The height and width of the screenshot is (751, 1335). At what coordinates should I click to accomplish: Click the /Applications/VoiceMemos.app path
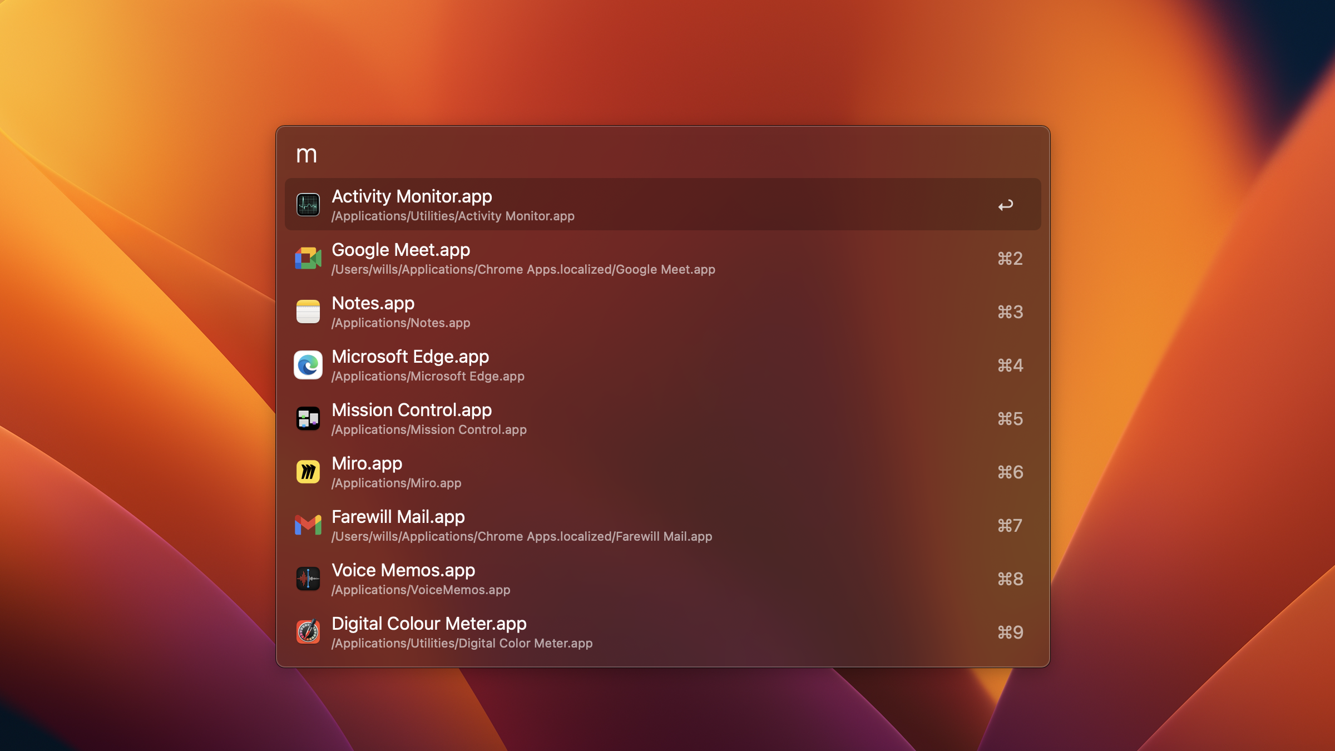click(421, 590)
